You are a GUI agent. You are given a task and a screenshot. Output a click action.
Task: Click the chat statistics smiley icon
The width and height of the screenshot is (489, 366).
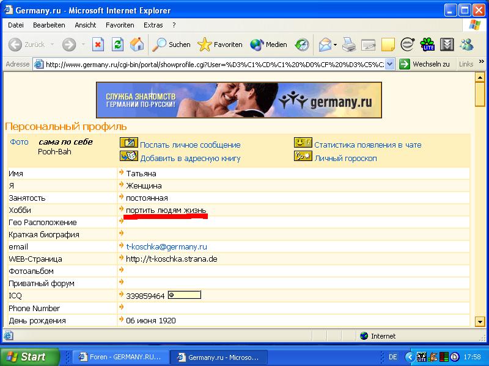tap(303, 143)
